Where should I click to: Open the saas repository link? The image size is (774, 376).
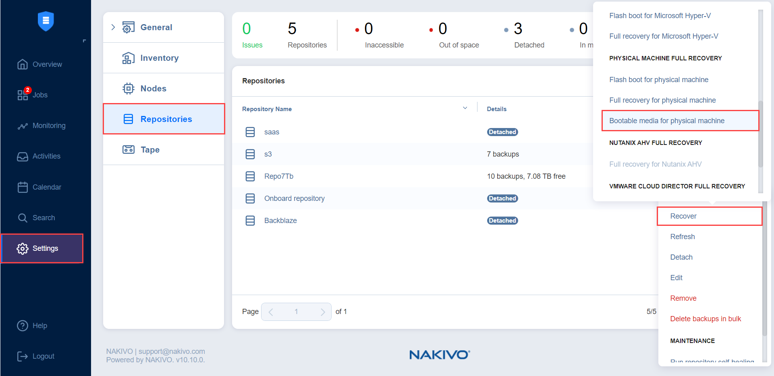coord(272,132)
